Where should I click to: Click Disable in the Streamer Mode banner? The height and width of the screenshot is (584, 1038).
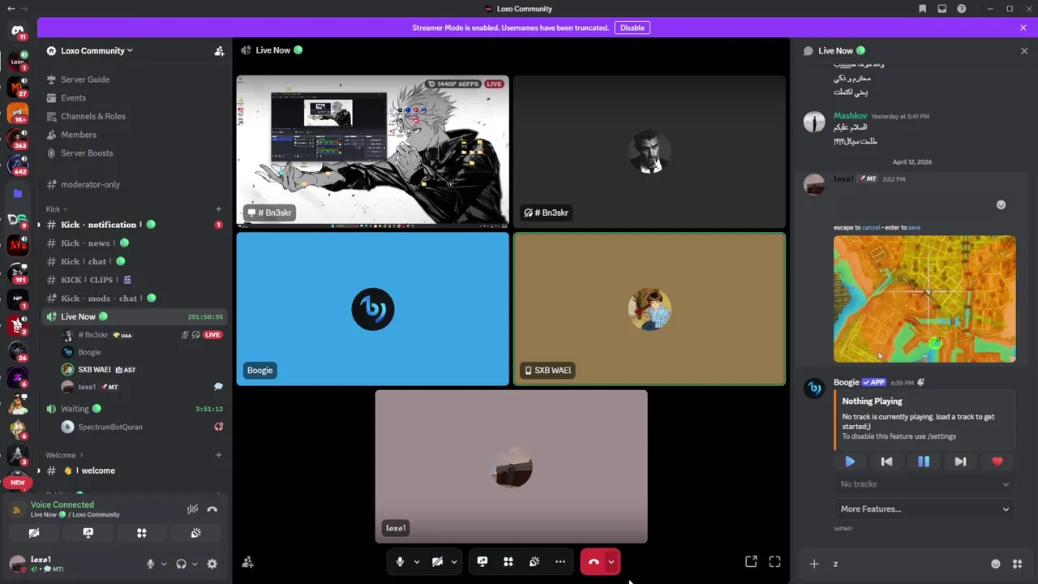click(632, 28)
